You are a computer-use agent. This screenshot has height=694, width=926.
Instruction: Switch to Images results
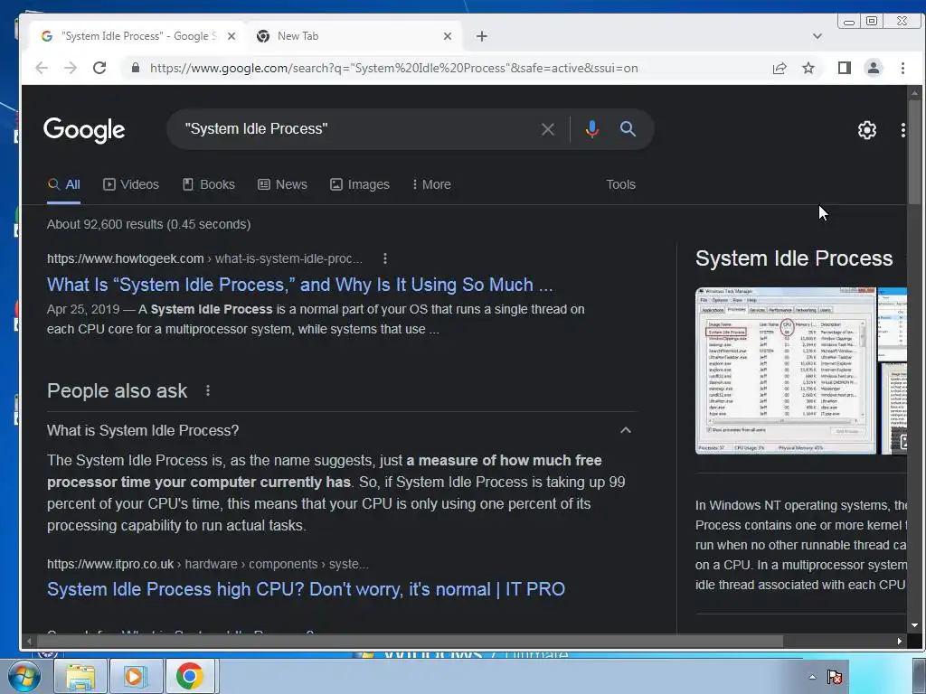[360, 184]
